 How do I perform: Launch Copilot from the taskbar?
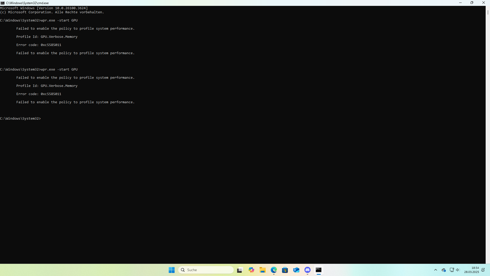[251, 270]
